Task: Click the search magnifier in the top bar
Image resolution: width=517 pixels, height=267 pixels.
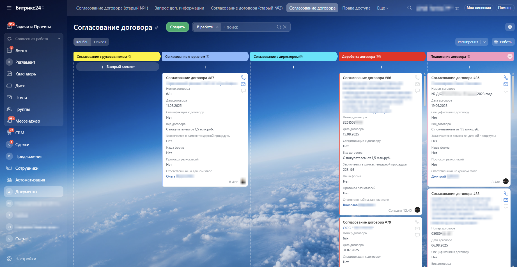Action: pyautogui.click(x=410, y=8)
